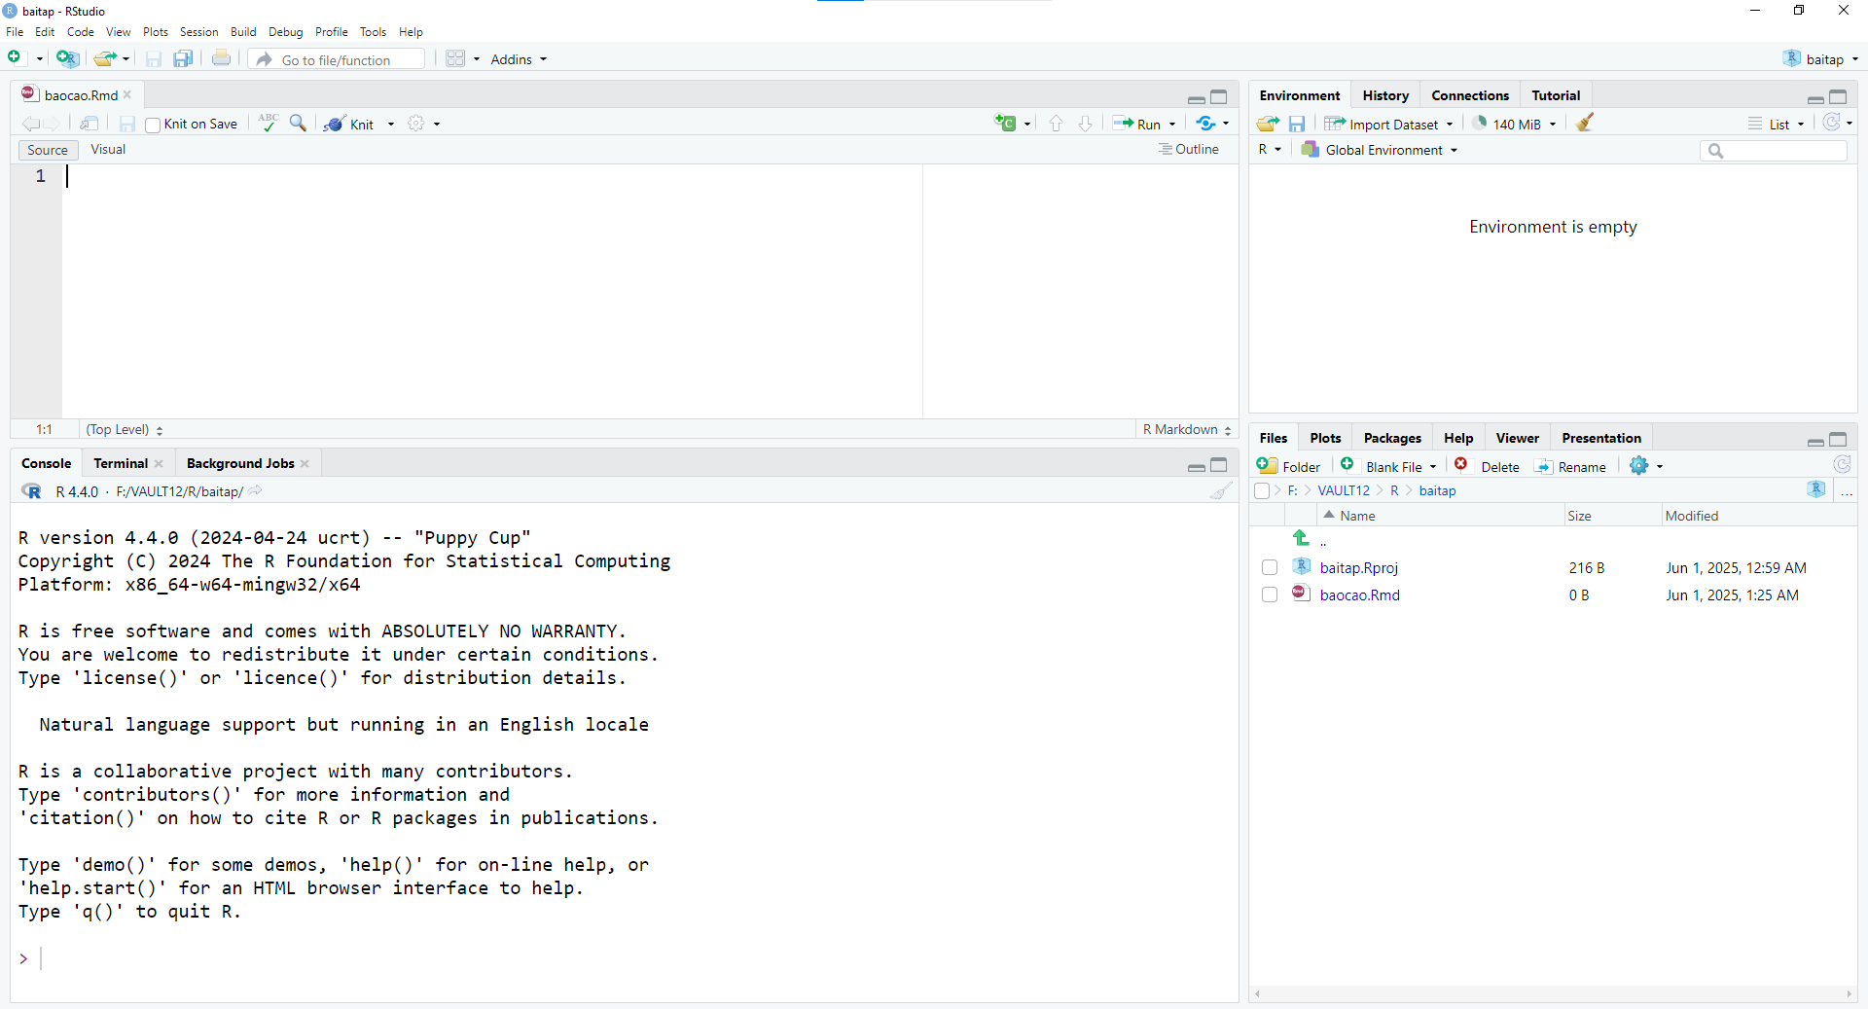Switch to Terminal tab
The height and width of the screenshot is (1009, 1868).
point(121,463)
